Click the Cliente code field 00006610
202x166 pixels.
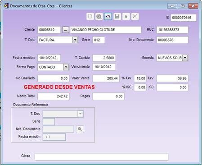coord(49,30)
